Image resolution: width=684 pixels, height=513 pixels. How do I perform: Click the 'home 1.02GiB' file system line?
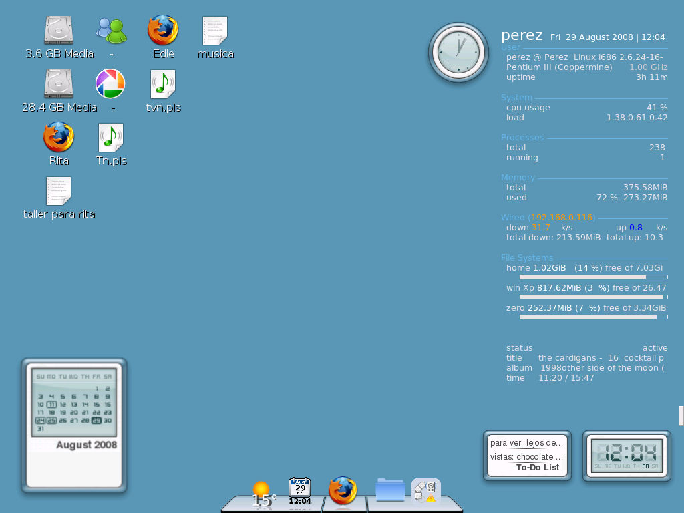pyautogui.click(x=584, y=268)
